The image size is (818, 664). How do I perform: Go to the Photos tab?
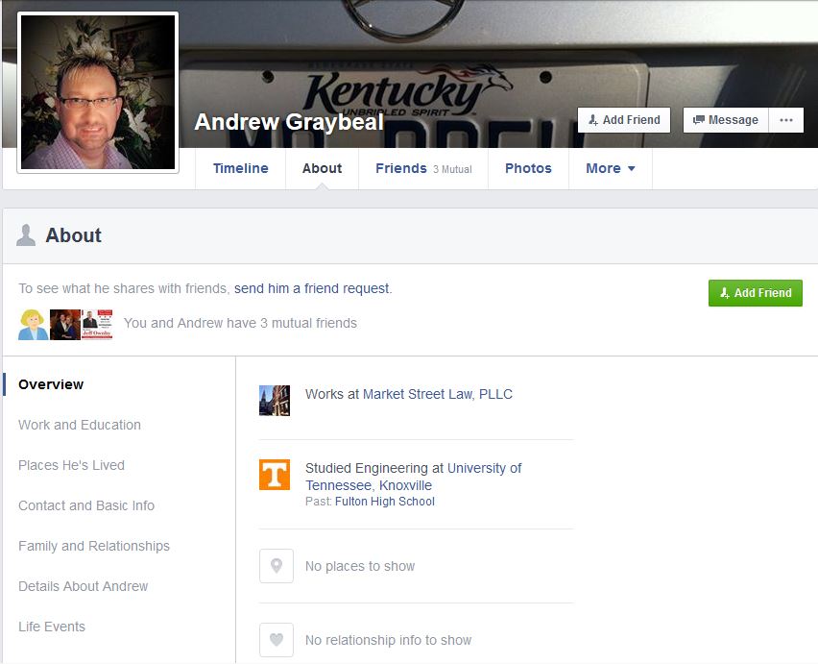click(528, 168)
